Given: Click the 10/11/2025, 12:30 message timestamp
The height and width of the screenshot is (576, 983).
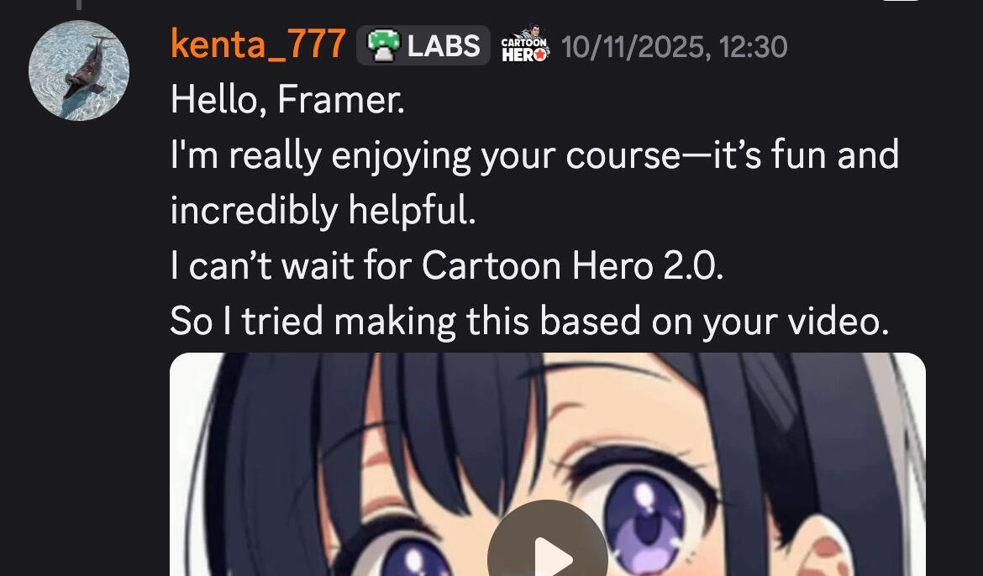Looking at the screenshot, I should click(x=674, y=47).
